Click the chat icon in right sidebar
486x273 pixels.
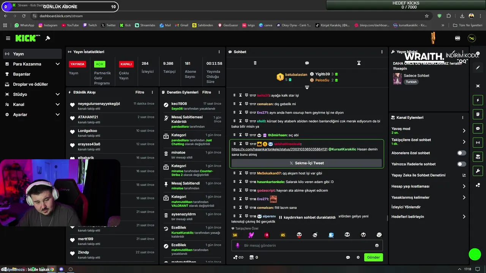click(x=478, y=128)
